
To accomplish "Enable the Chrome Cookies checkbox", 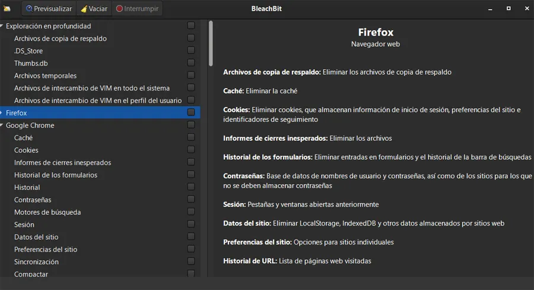I will (x=191, y=149).
